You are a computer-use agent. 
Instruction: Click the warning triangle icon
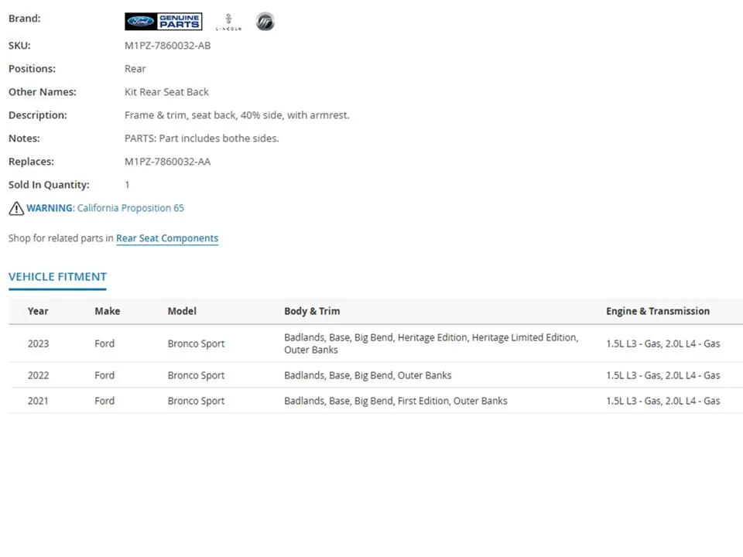pyautogui.click(x=16, y=208)
